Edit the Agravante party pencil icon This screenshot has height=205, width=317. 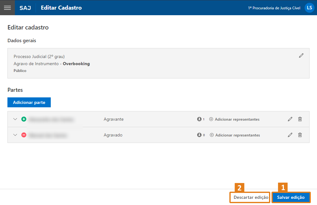[x=290, y=119]
